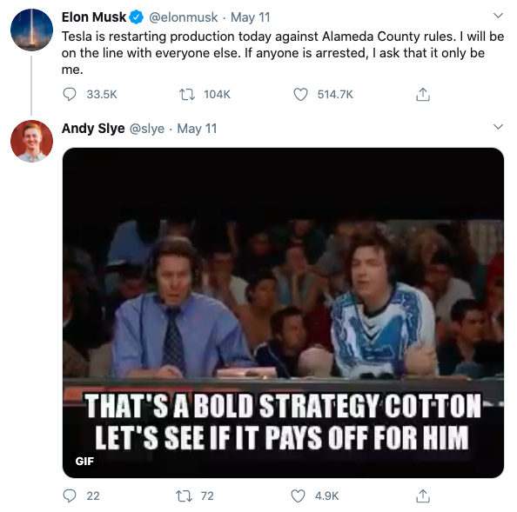Click the blue verified badge next to Elon Musk

(x=136, y=17)
